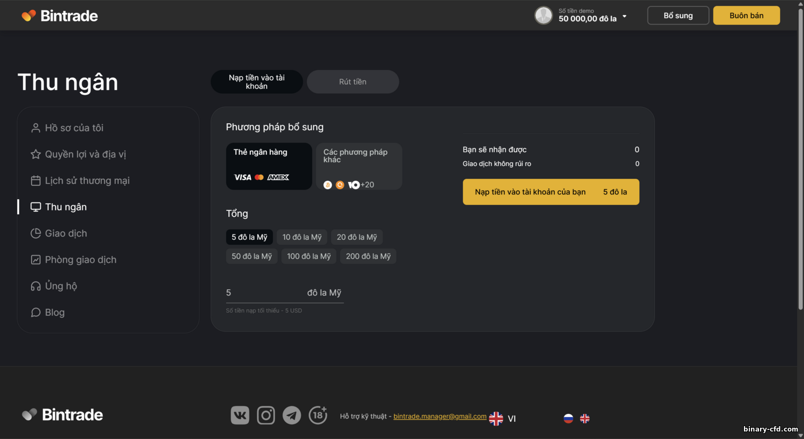Select the small UK flag icon
Viewport: 804px width, 439px height.
pyautogui.click(x=585, y=419)
